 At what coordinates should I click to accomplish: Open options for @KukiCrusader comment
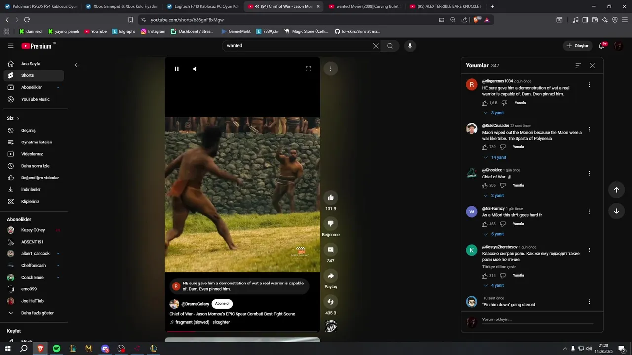click(589, 129)
